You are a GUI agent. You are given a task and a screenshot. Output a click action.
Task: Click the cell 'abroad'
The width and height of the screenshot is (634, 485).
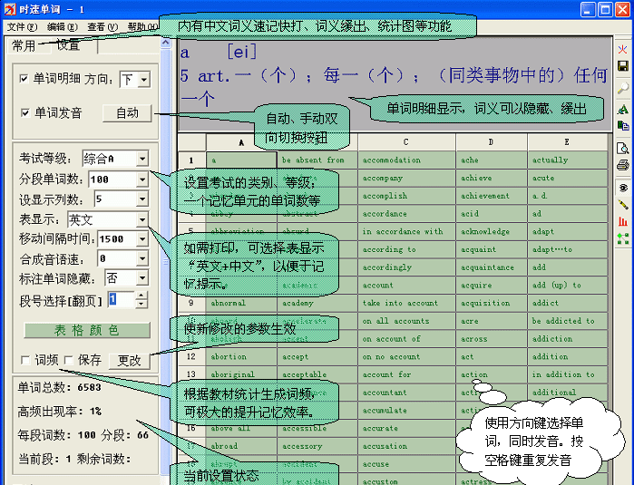[x=241, y=446]
